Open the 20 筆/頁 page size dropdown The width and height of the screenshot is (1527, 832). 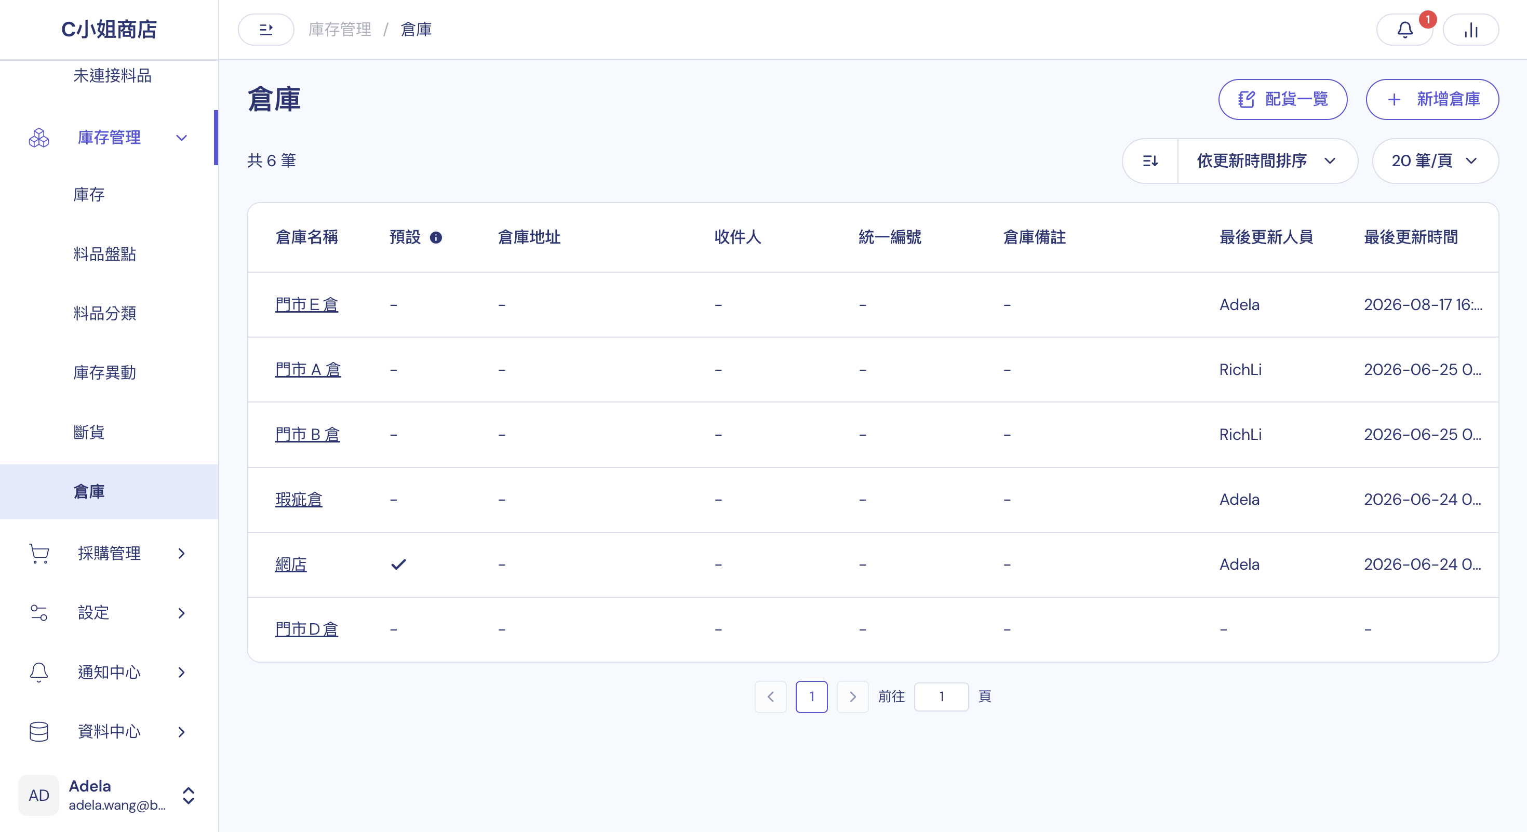coord(1435,160)
